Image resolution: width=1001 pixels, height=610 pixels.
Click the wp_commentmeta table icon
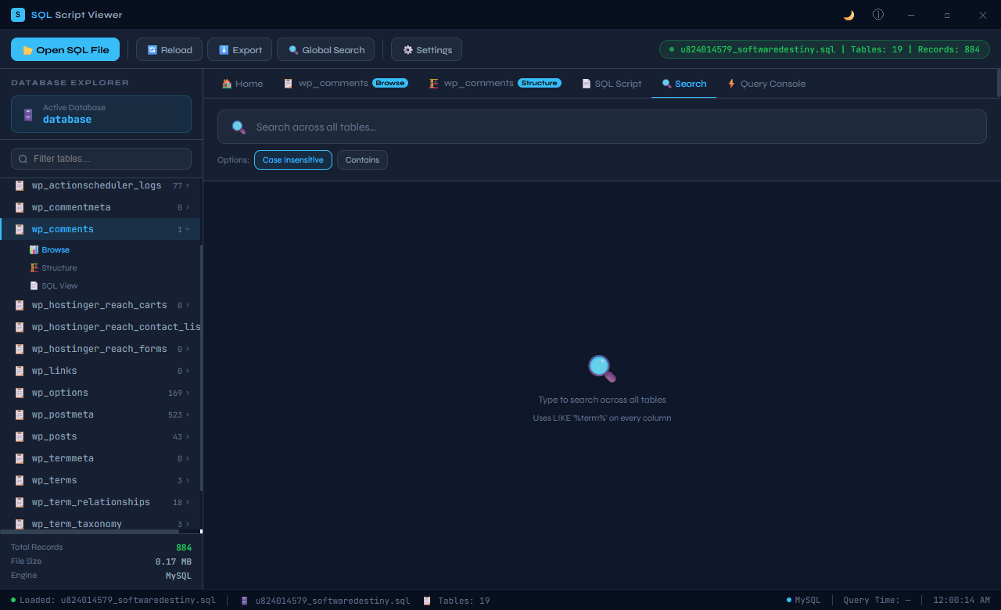click(20, 207)
